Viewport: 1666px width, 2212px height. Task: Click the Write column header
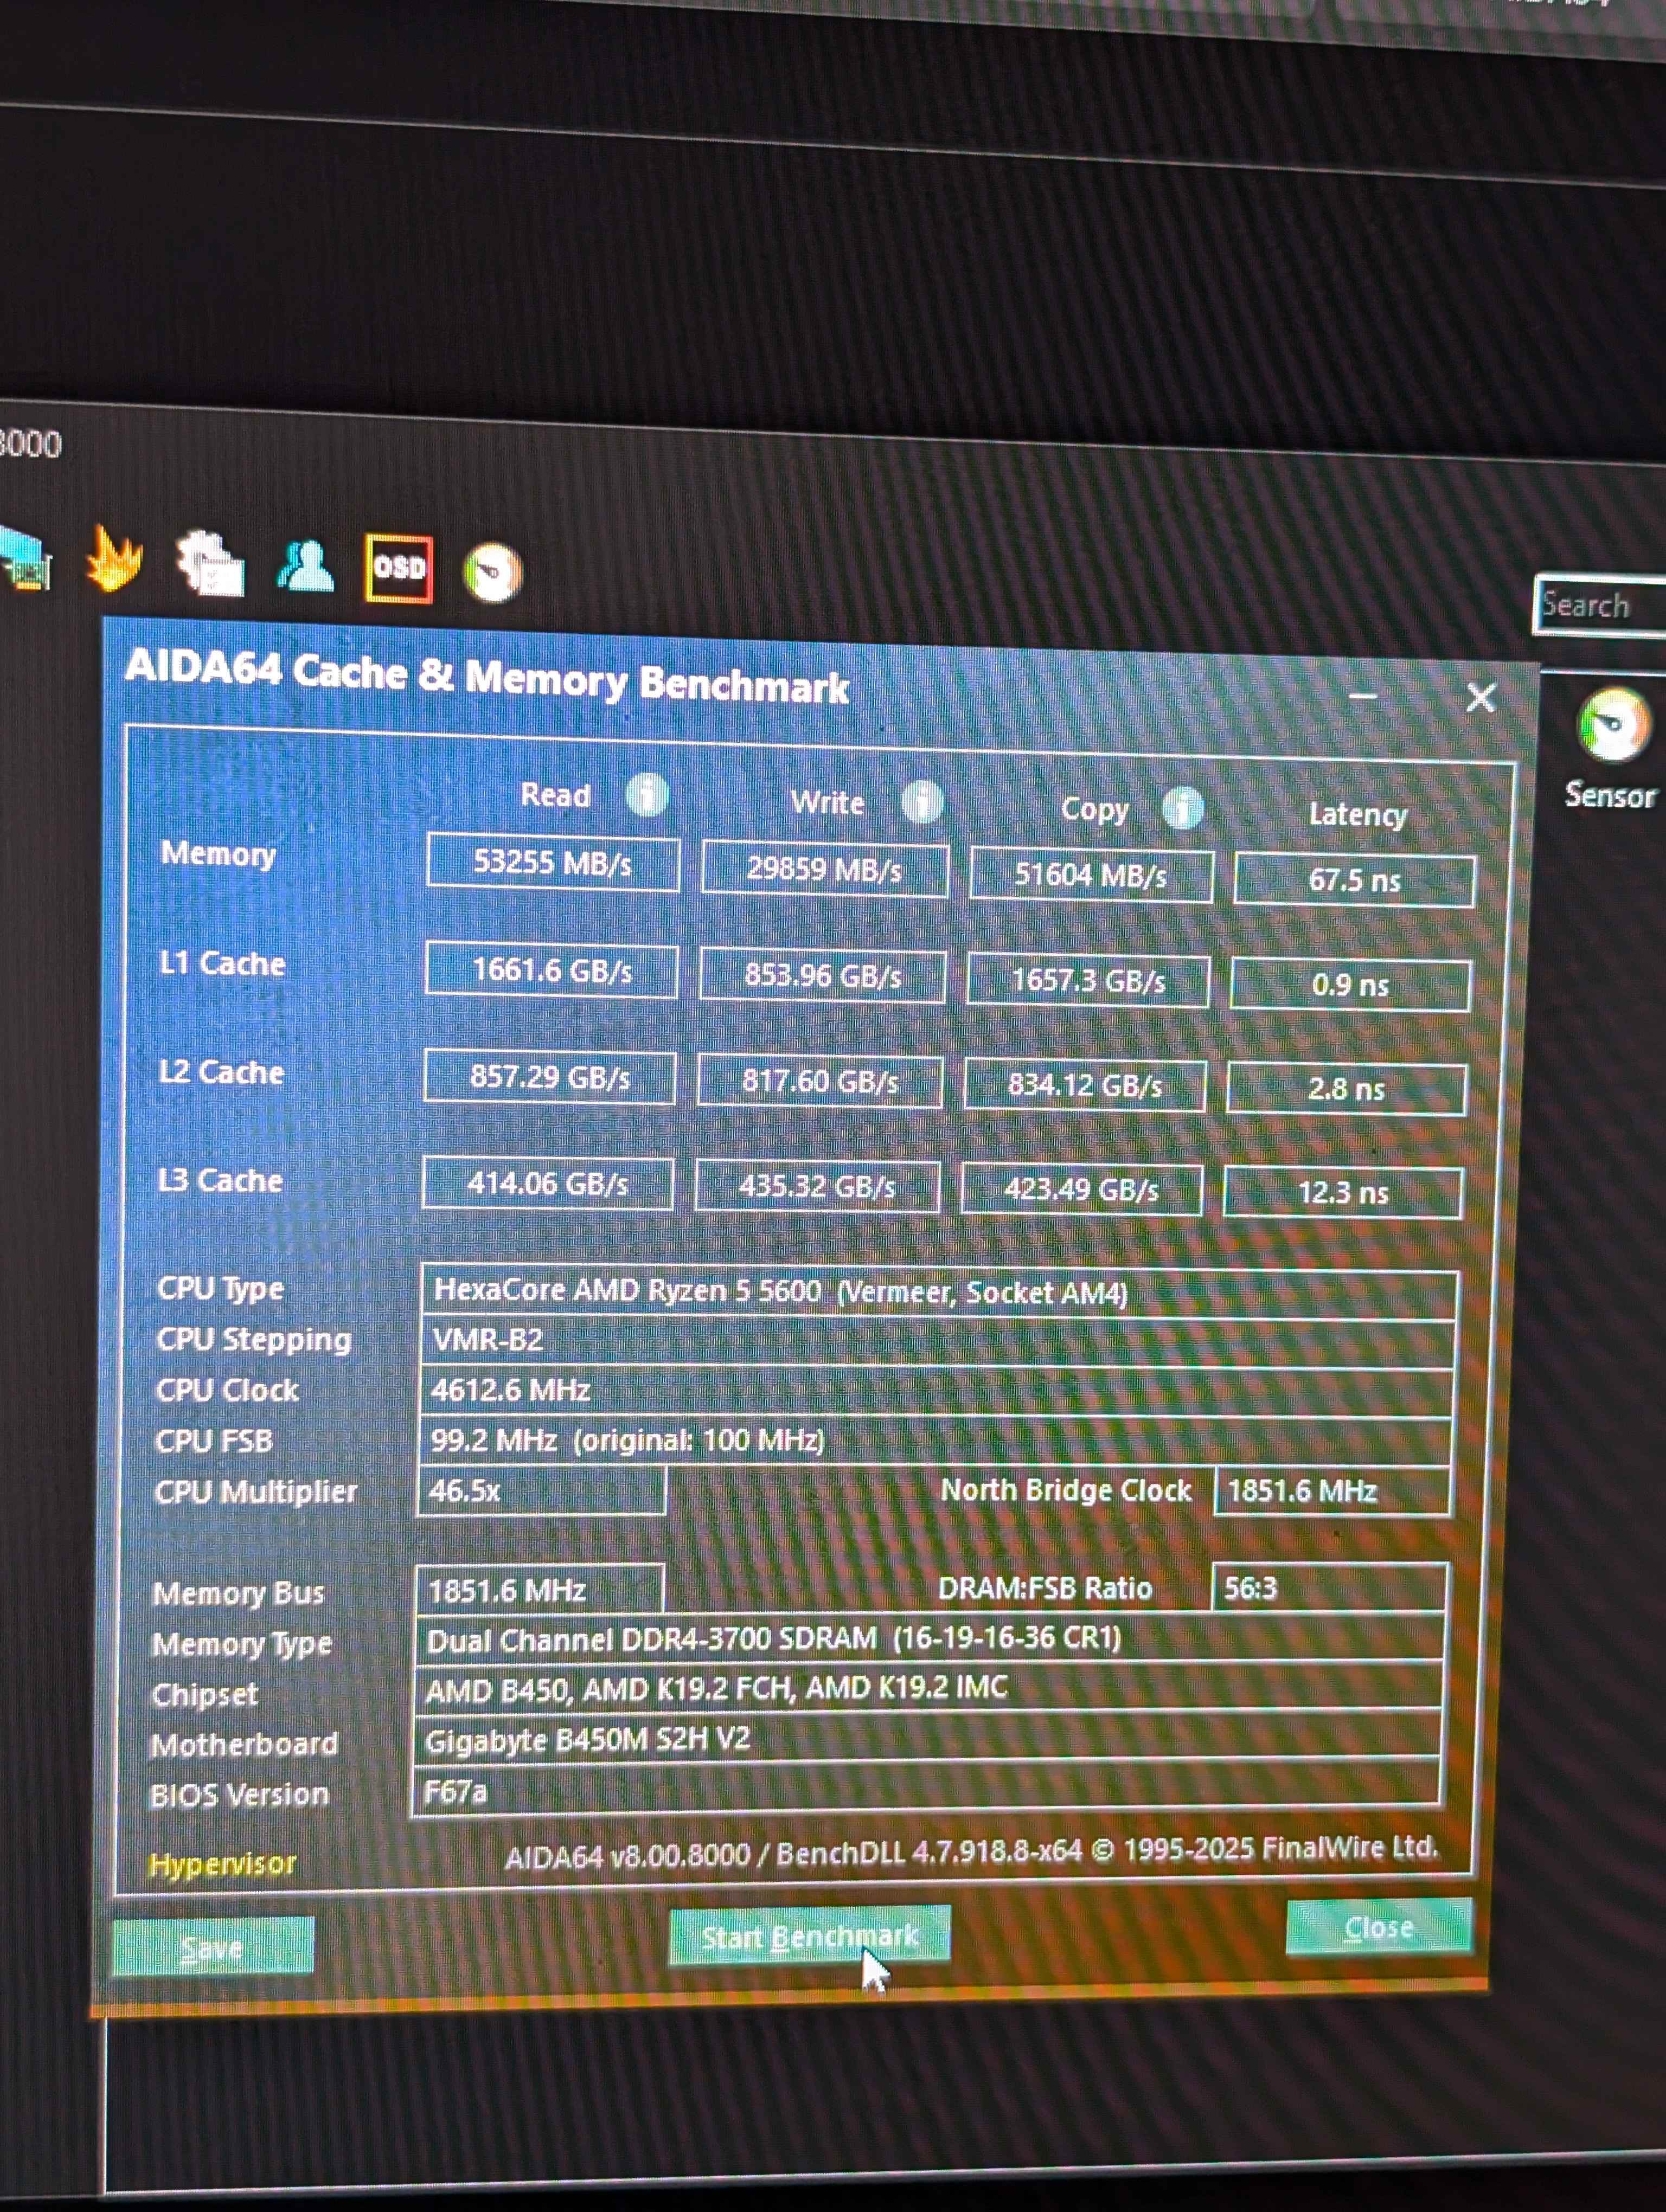[827, 802]
